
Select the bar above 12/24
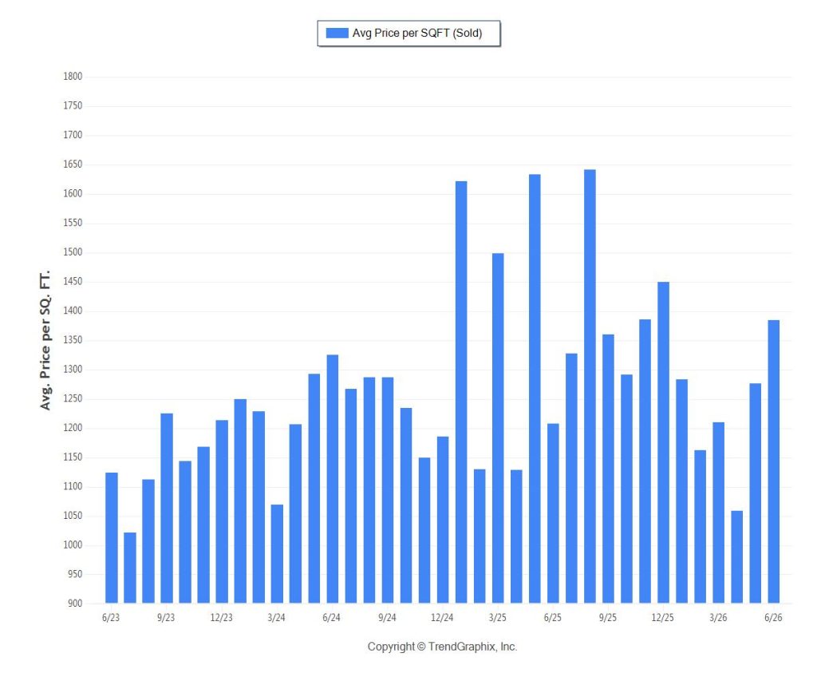coord(443,520)
